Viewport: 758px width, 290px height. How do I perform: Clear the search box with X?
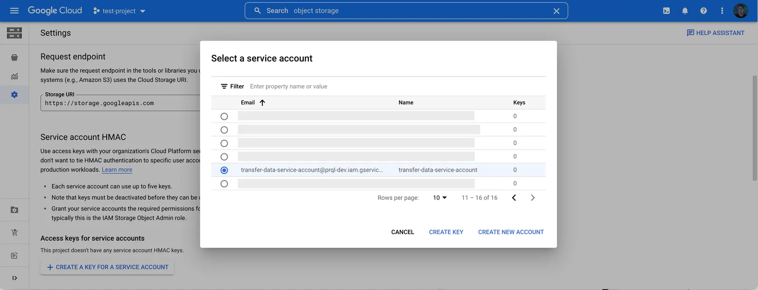(x=556, y=11)
